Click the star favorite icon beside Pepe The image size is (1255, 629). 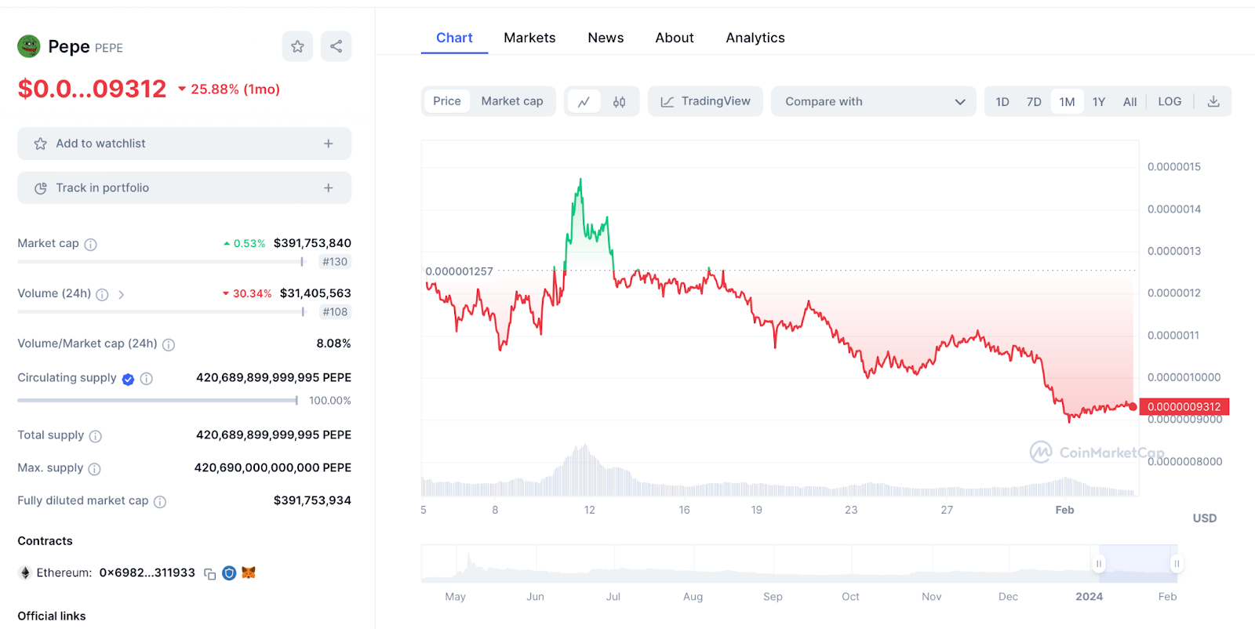point(297,46)
